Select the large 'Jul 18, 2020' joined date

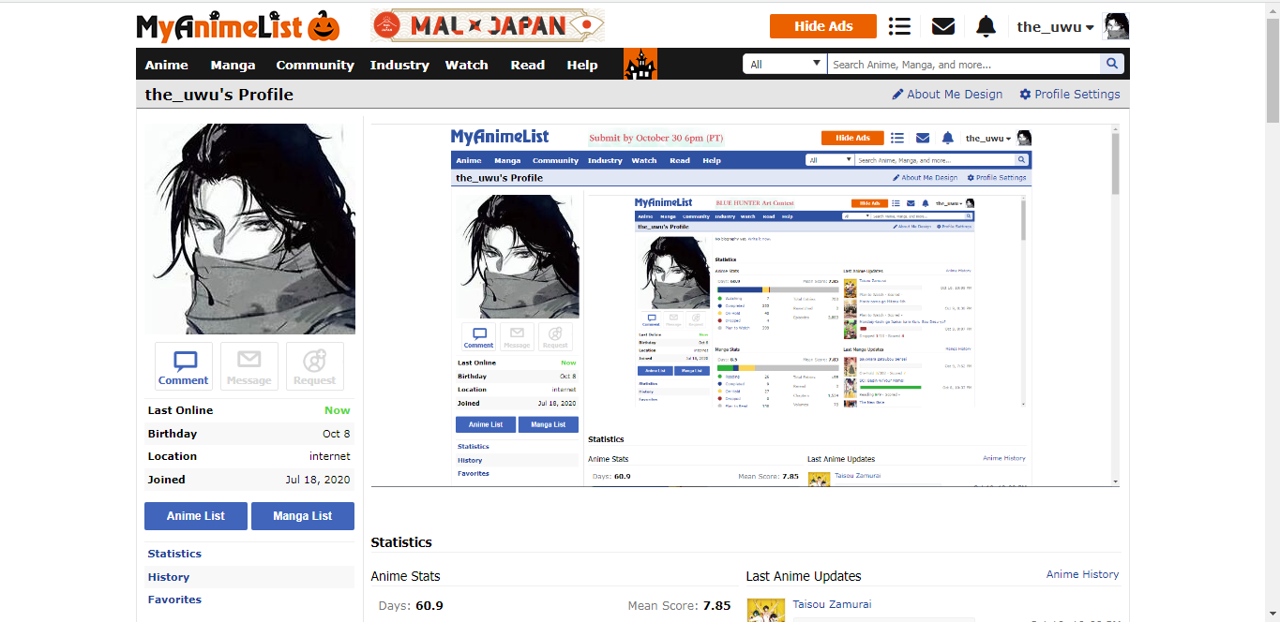click(318, 480)
